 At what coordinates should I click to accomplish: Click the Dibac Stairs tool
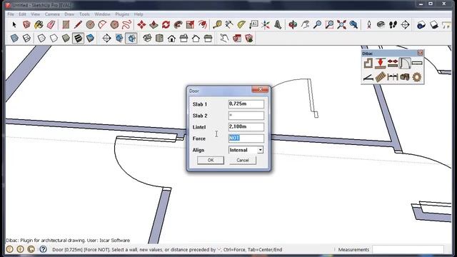pyautogui.click(x=381, y=77)
